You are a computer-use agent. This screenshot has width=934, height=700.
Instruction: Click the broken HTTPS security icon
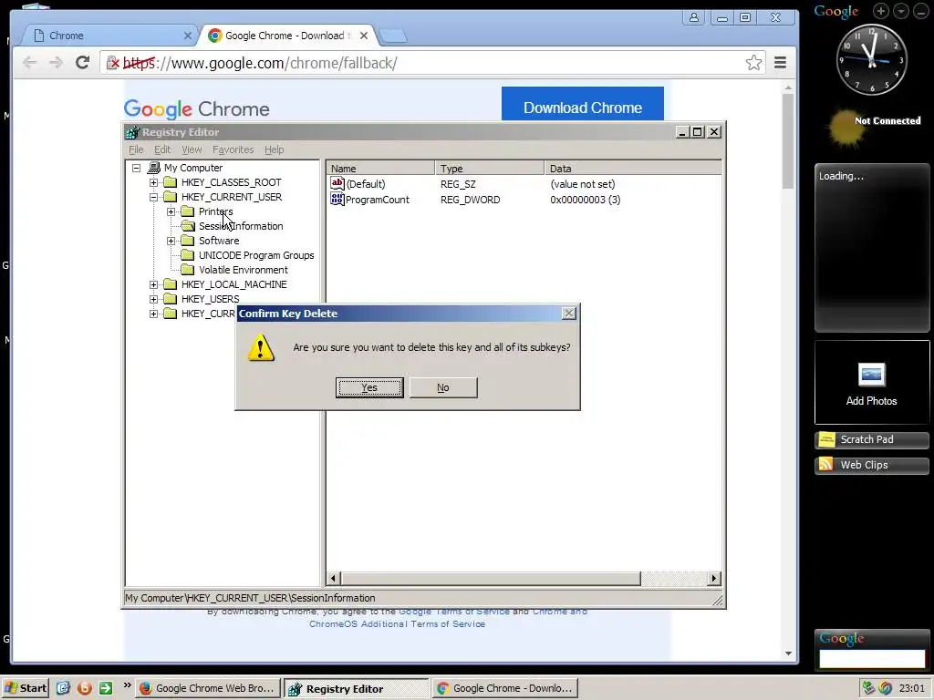tap(112, 63)
